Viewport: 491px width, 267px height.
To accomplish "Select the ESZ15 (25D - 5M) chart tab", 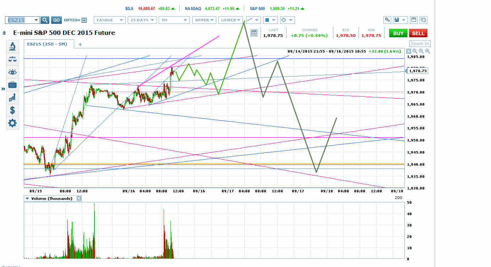I will 49,44.
